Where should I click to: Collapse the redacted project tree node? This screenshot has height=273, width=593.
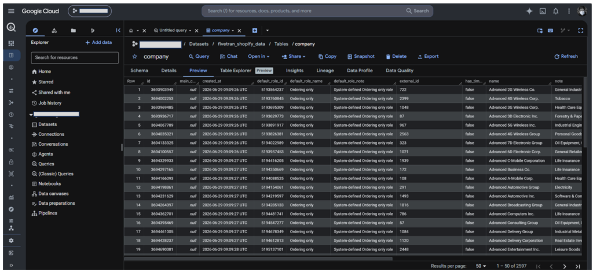(x=31, y=115)
